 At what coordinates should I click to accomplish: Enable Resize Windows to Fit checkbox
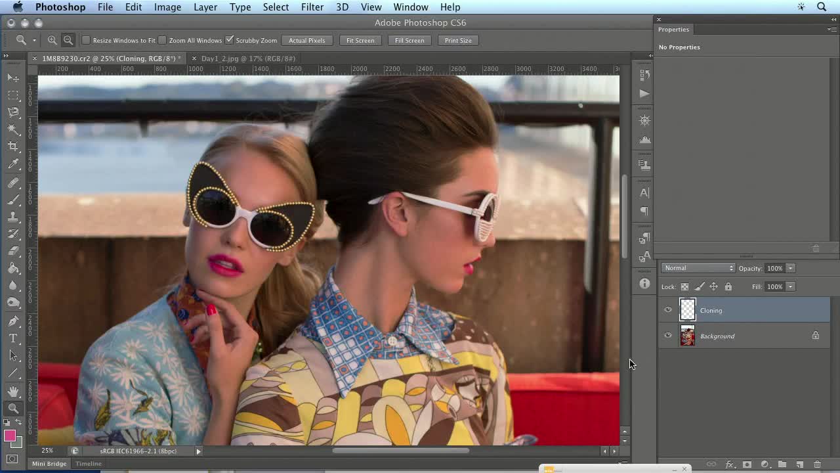click(x=86, y=40)
